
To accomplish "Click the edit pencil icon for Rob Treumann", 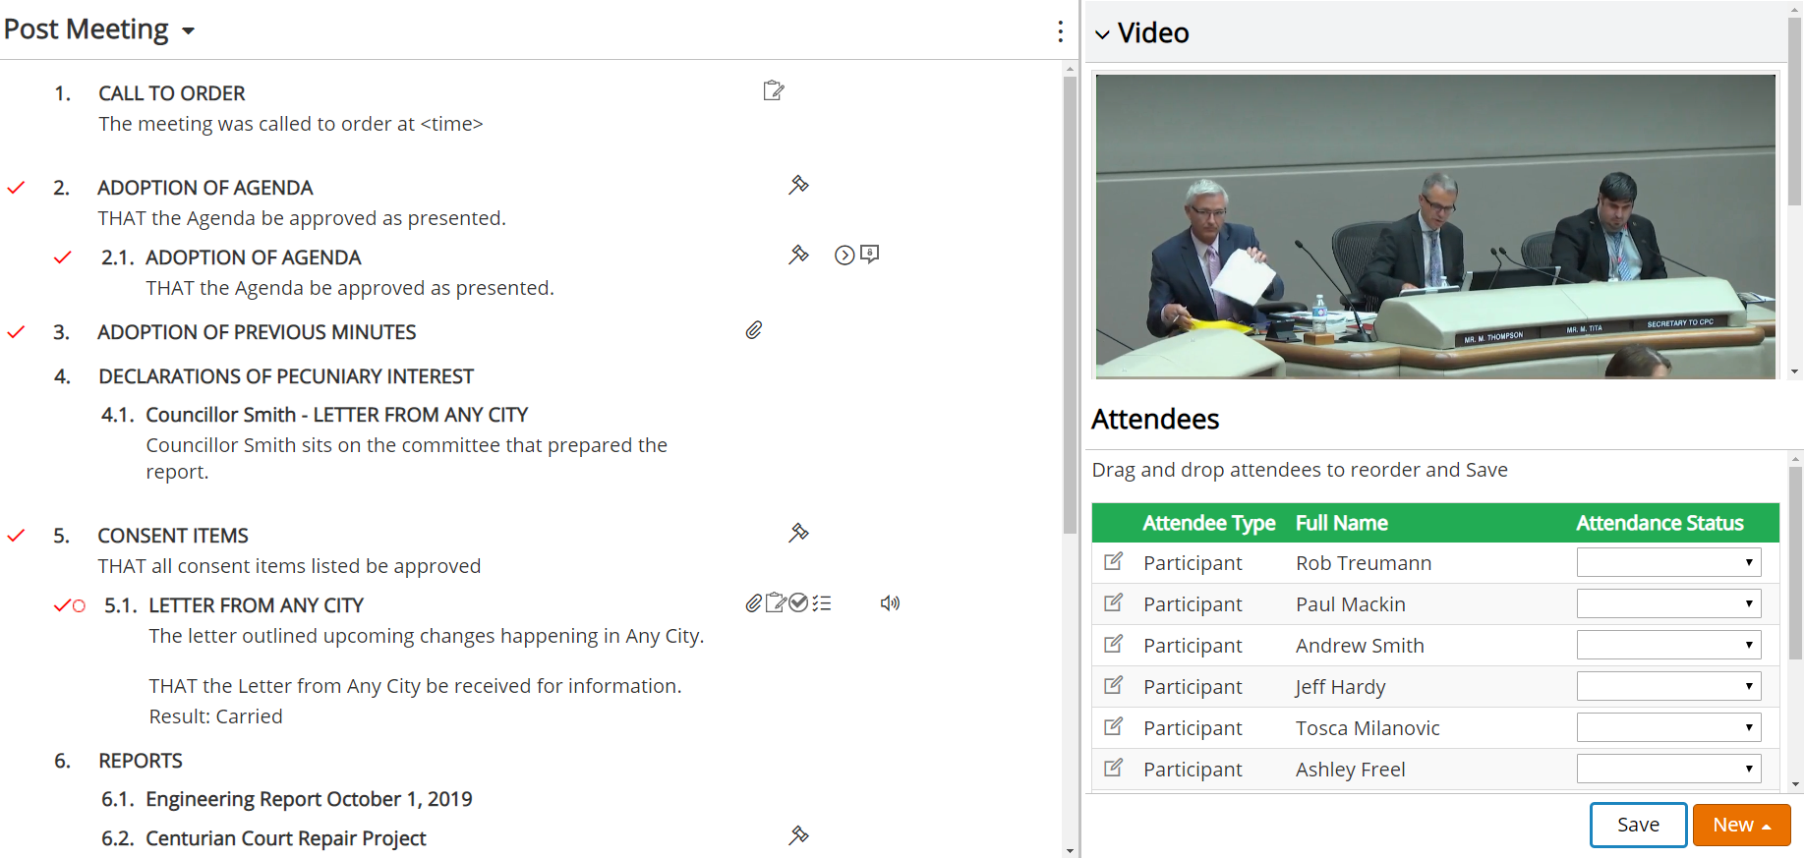I will tap(1113, 562).
